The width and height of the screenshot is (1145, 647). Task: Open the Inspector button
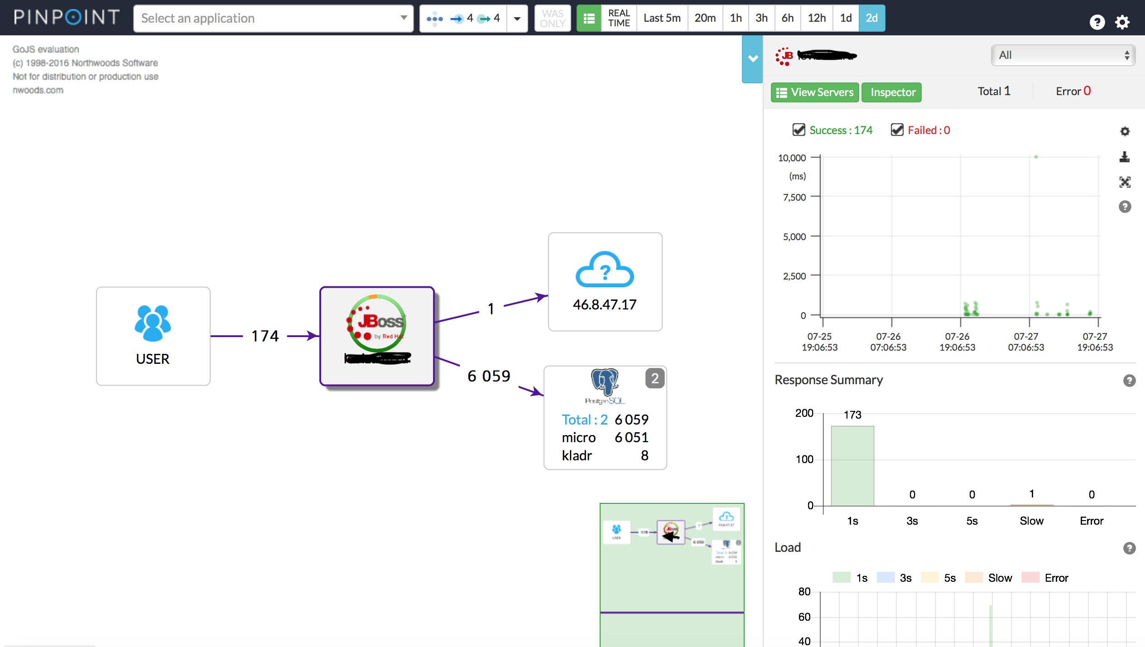[892, 92]
